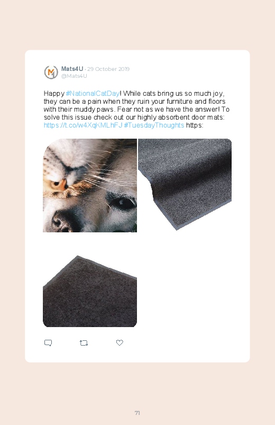275x425 pixels.
Task: Click the trailing 'https:' text
Action: click(195, 125)
